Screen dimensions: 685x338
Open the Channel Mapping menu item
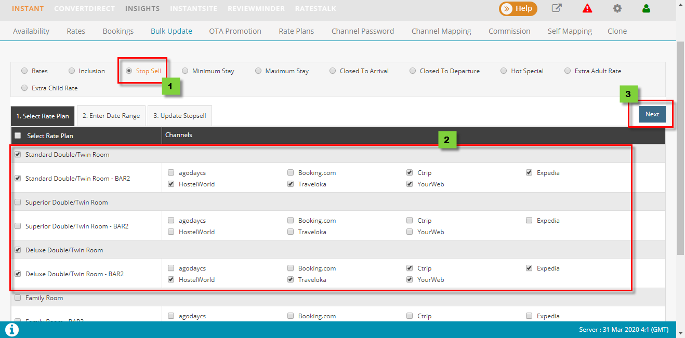coord(441,31)
